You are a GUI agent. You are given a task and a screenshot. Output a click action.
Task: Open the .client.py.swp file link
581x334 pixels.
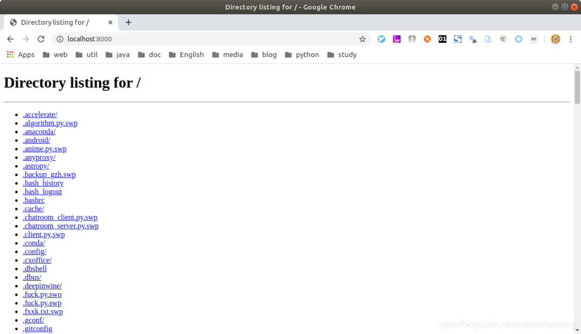(x=44, y=234)
